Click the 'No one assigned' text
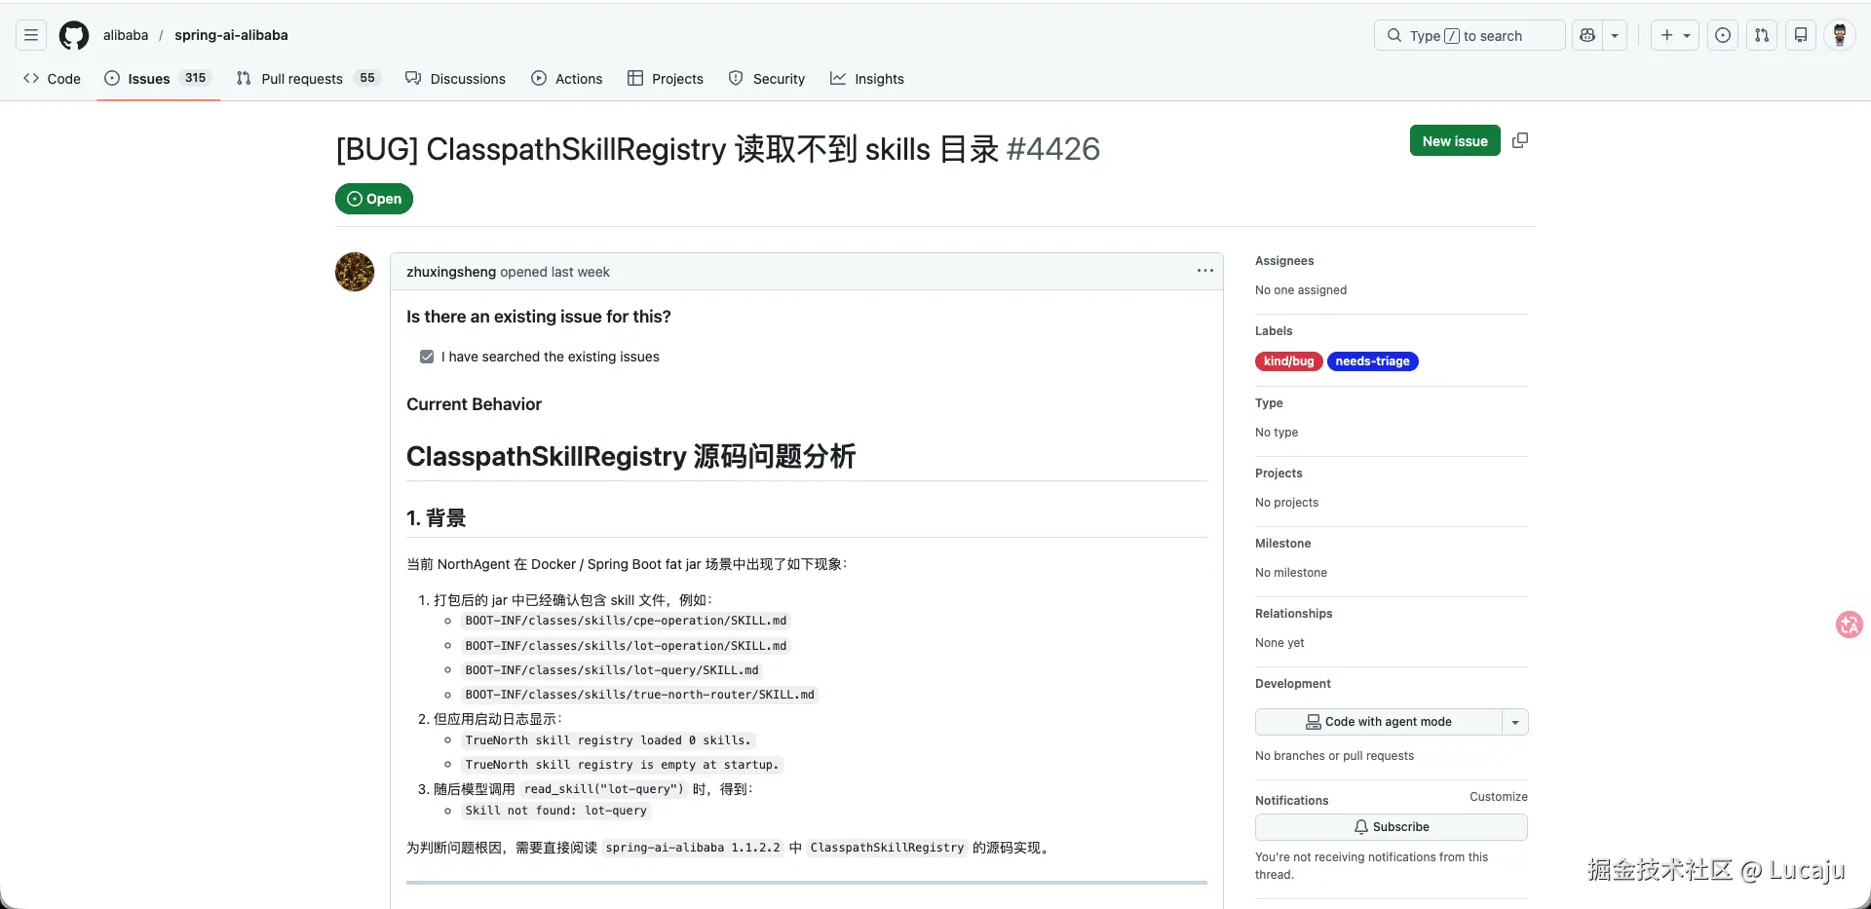The image size is (1871, 909). [x=1301, y=290]
